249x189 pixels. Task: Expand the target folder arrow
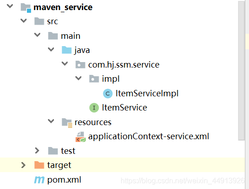23,165
